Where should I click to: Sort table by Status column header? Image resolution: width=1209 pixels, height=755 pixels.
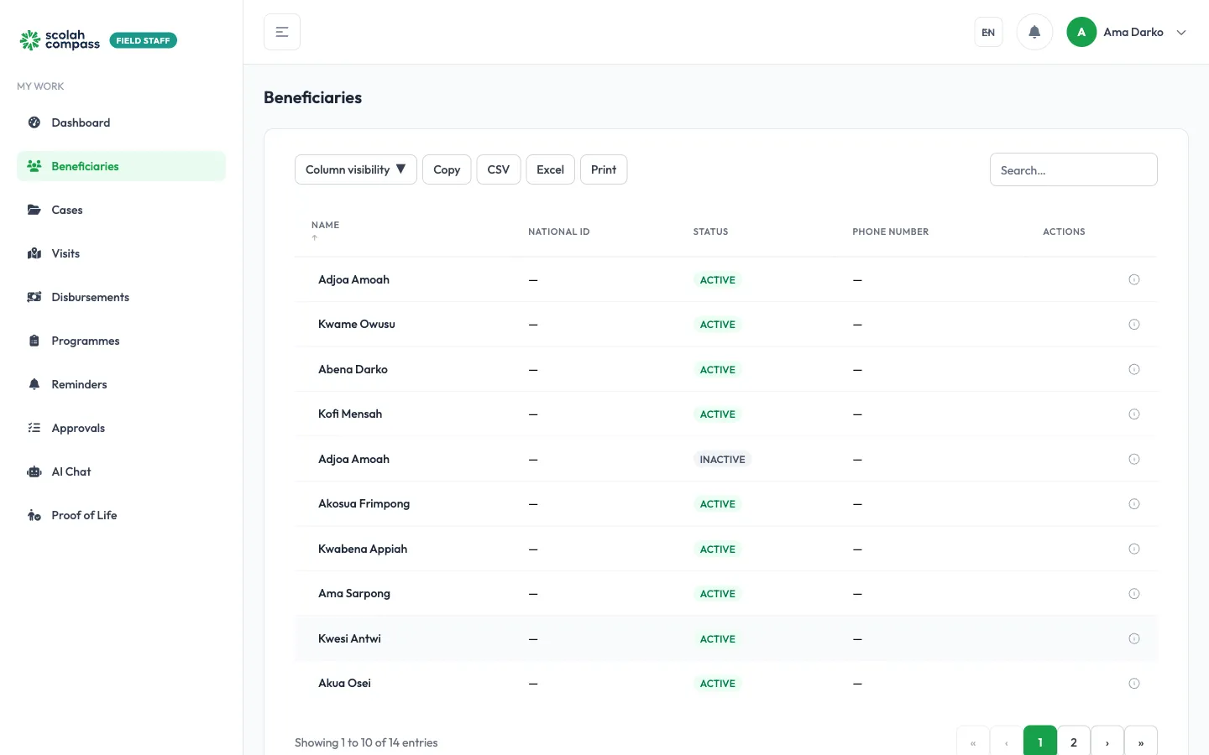point(710,232)
